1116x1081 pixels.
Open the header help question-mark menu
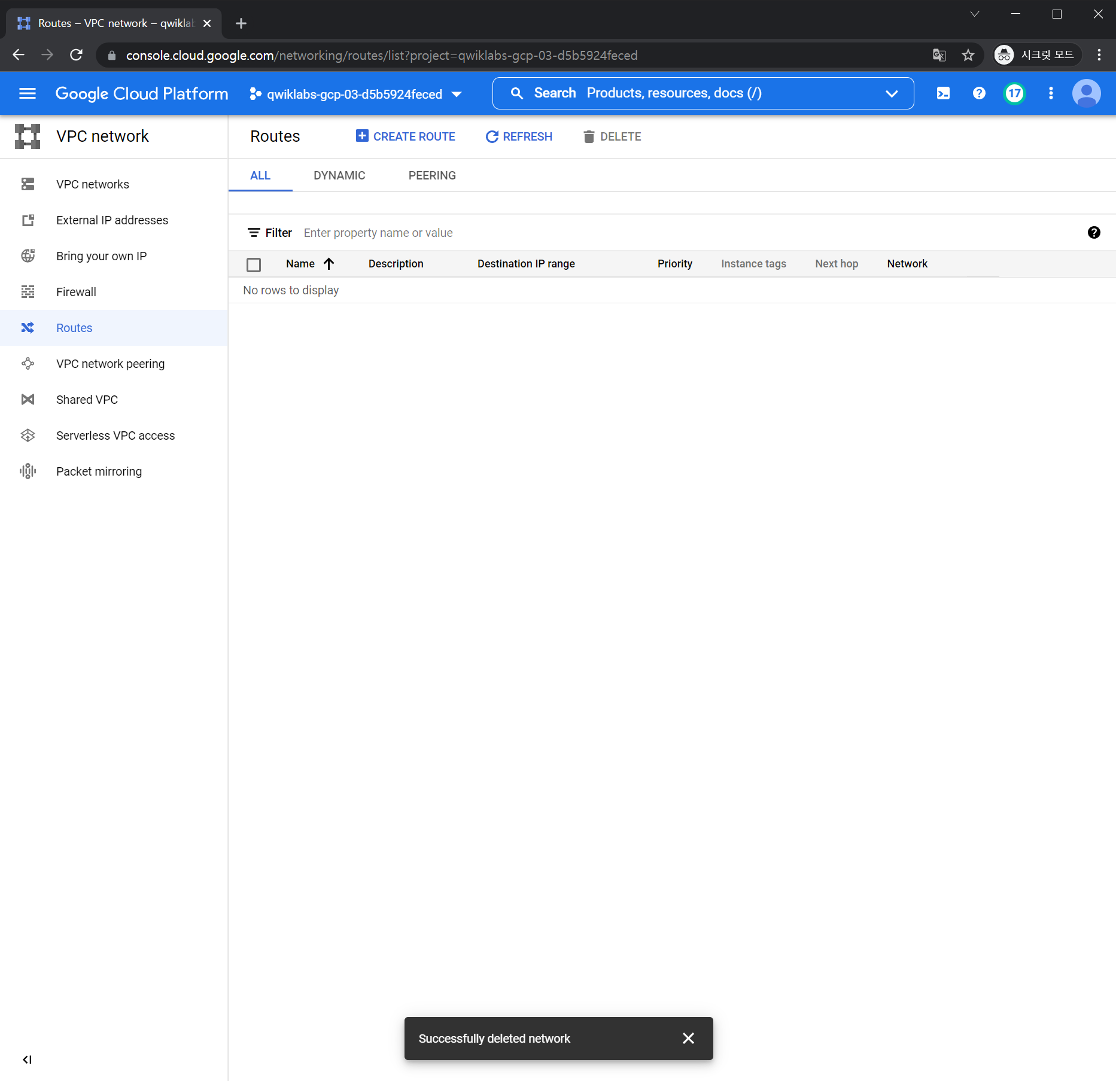[x=979, y=93]
